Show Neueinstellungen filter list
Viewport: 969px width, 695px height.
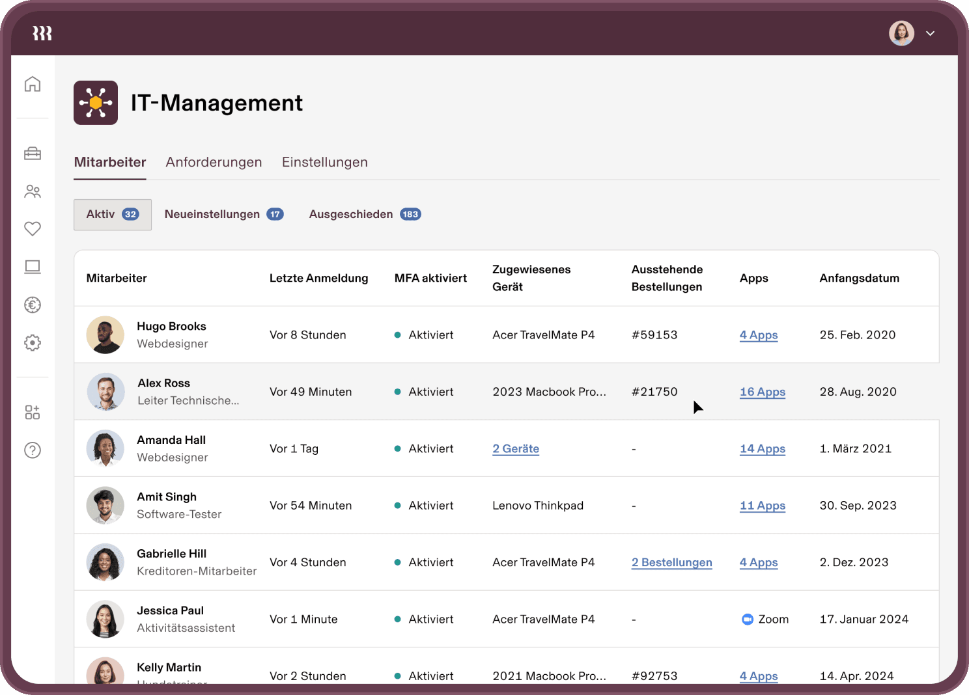(x=223, y=214)
